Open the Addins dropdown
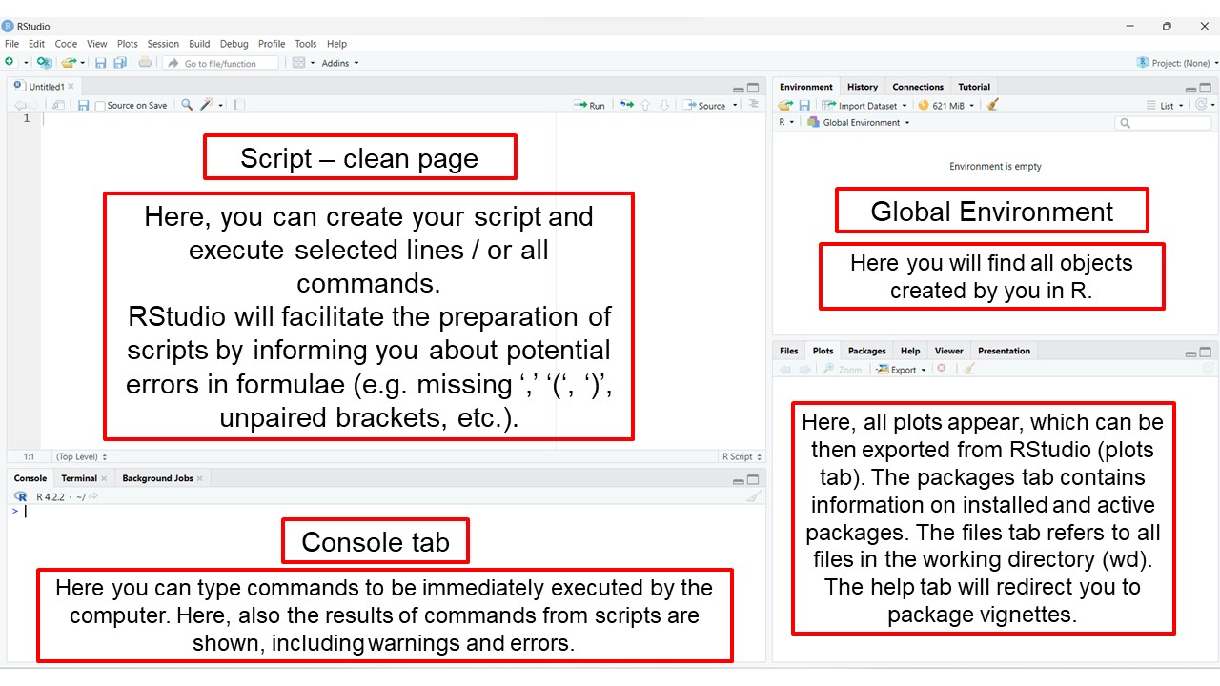Image resolution: width=1220 pixels, height=686 pixels. [340, 63]
